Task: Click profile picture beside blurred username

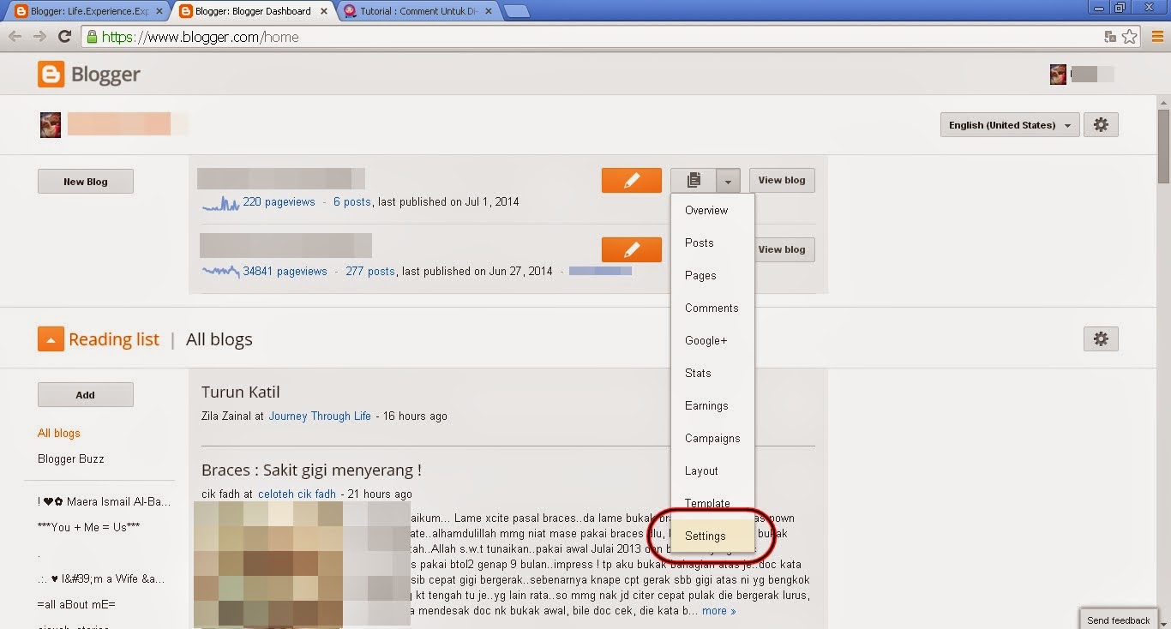Action: tap(50, 125)
